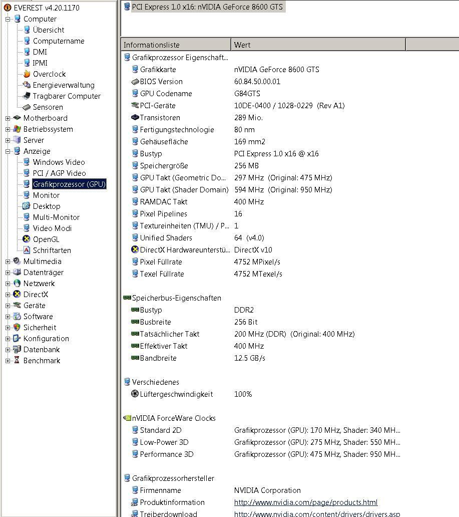Collapse the Computer tree node

8,19
